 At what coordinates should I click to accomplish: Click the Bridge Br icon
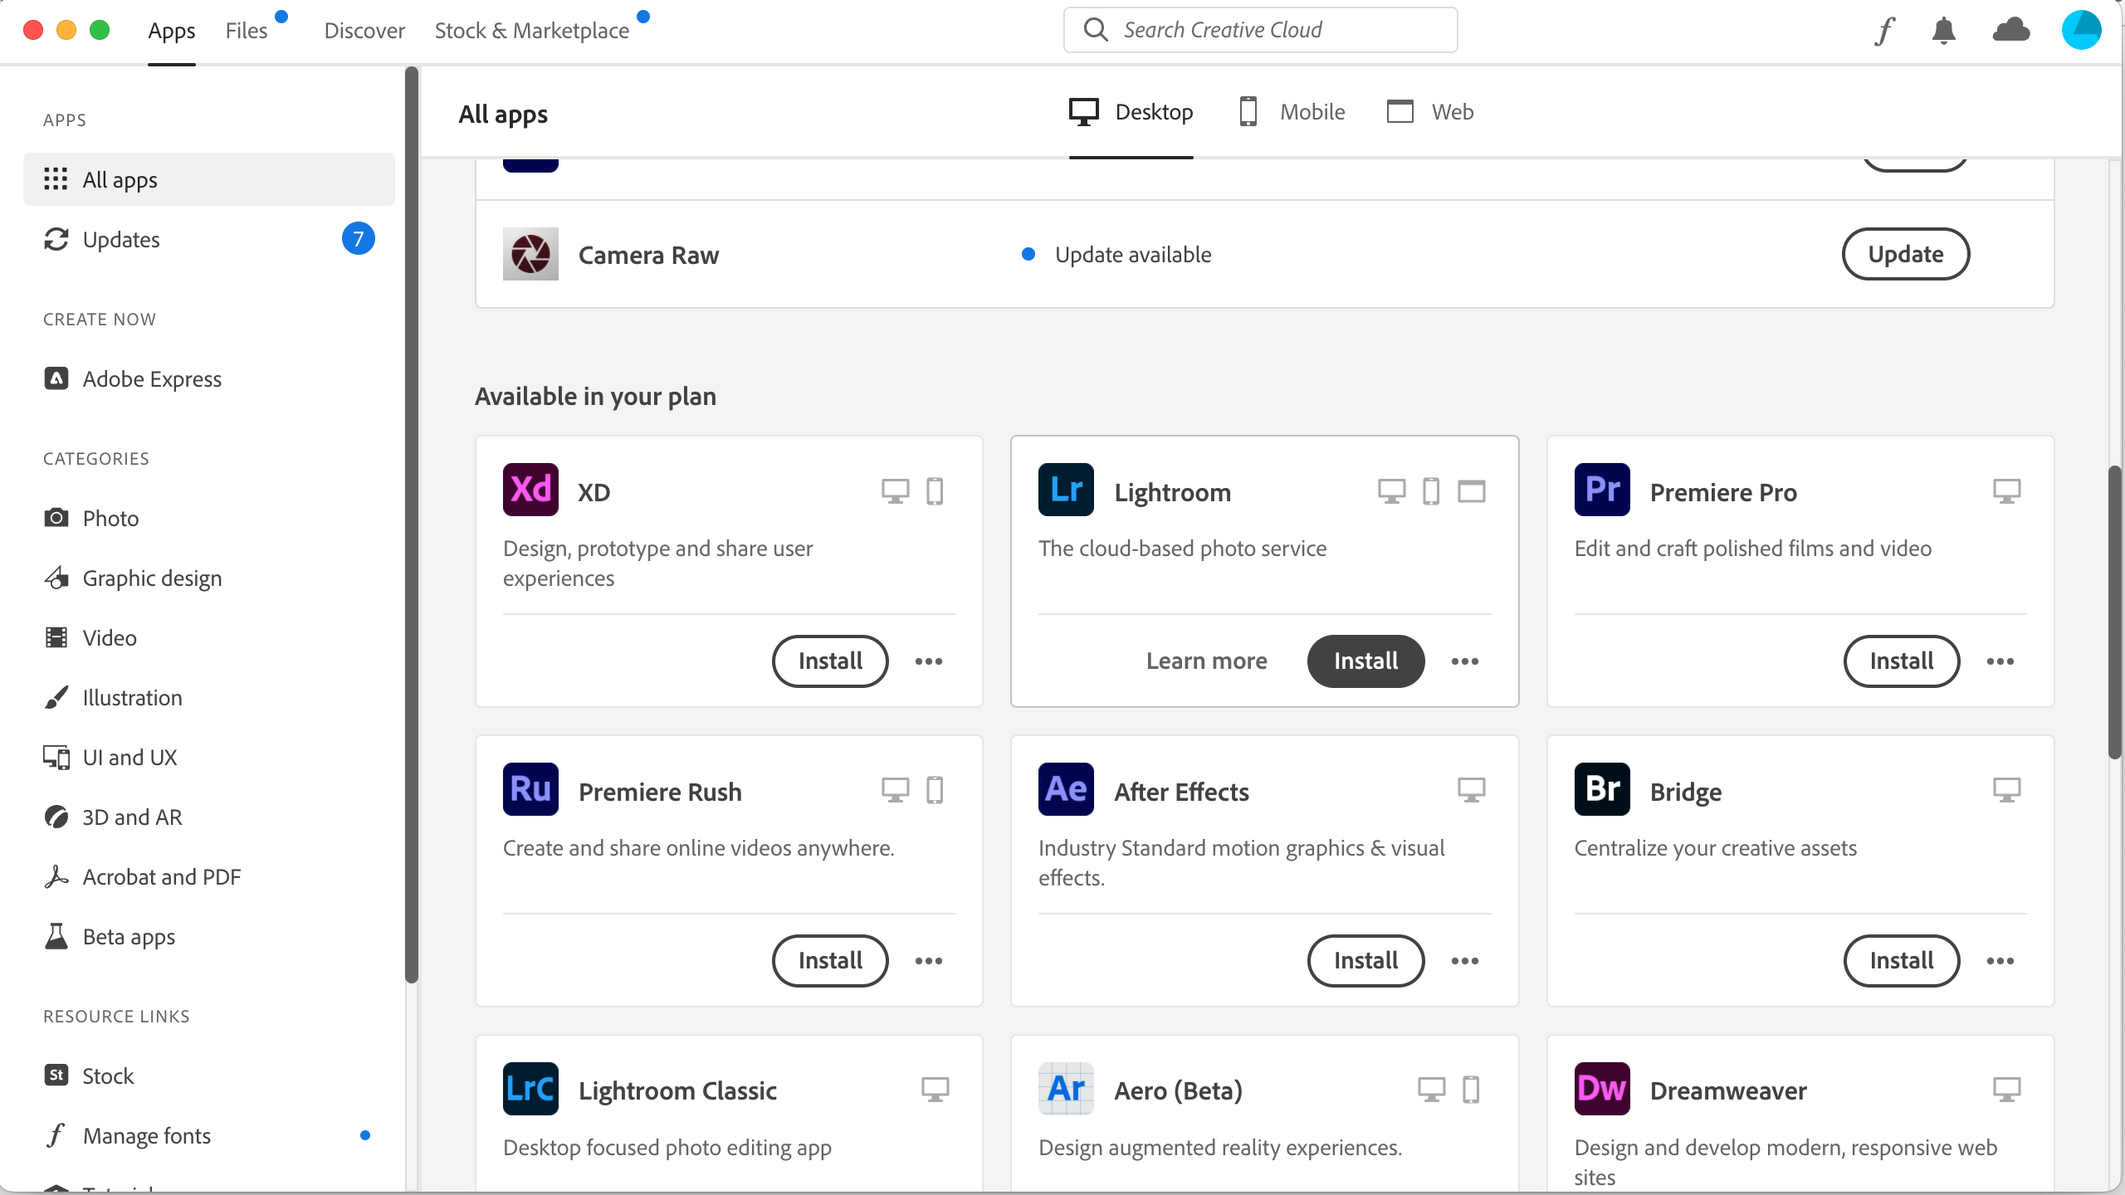[x=1602, y=789]
